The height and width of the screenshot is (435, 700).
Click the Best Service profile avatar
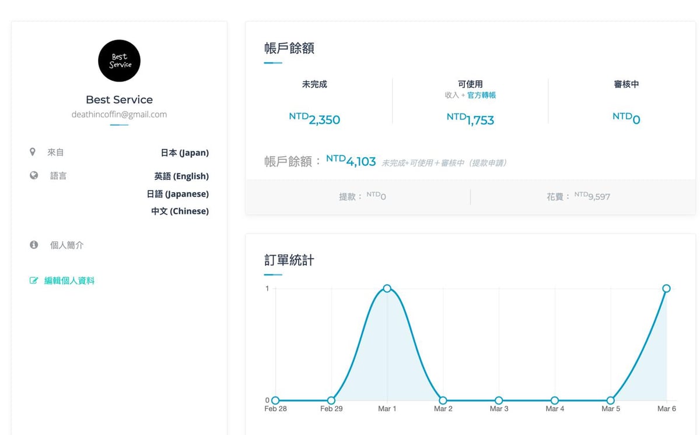pos(119,61)
